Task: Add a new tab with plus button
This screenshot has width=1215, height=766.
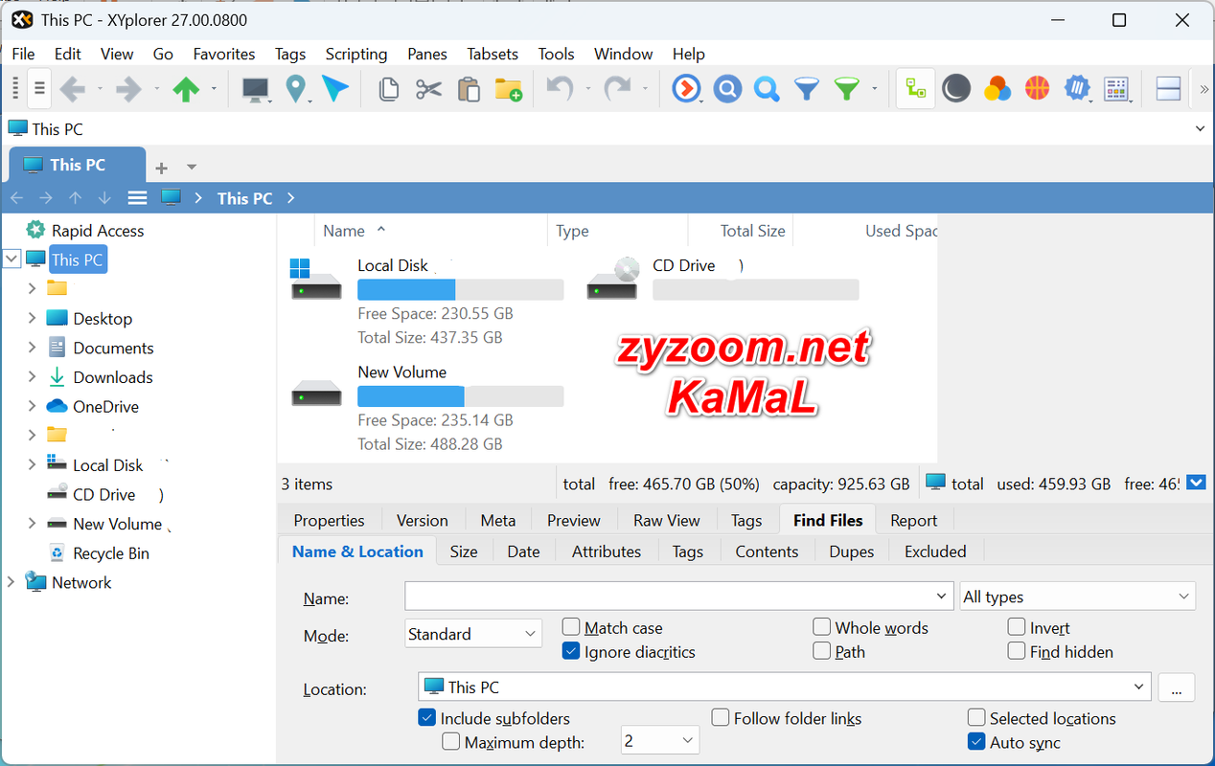Action: 161,168
